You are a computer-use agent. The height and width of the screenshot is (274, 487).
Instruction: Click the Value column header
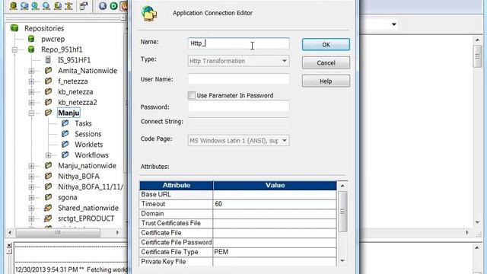[x=275, y=185]
